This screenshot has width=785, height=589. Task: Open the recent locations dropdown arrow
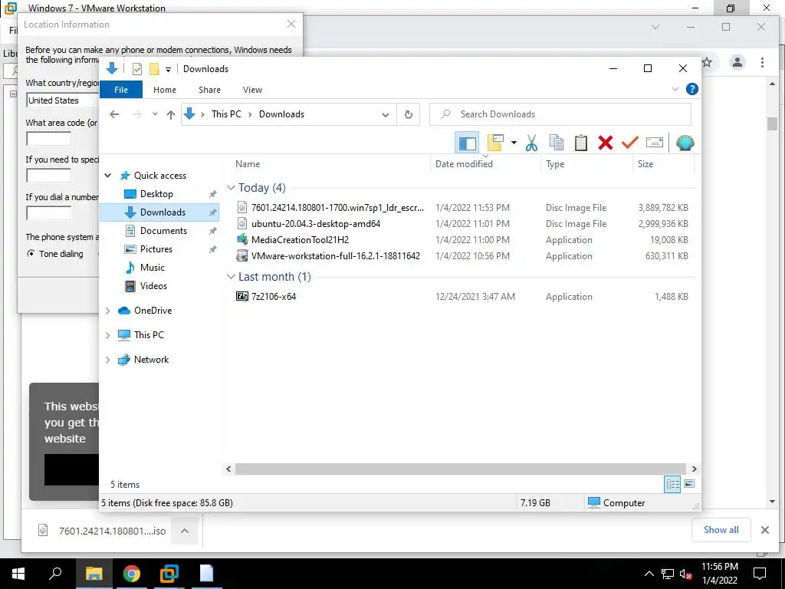[x=155, y=115]
